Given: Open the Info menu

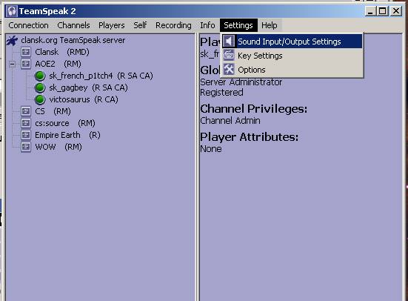Looking at the screenshot, I should click(x=207, y=25).
